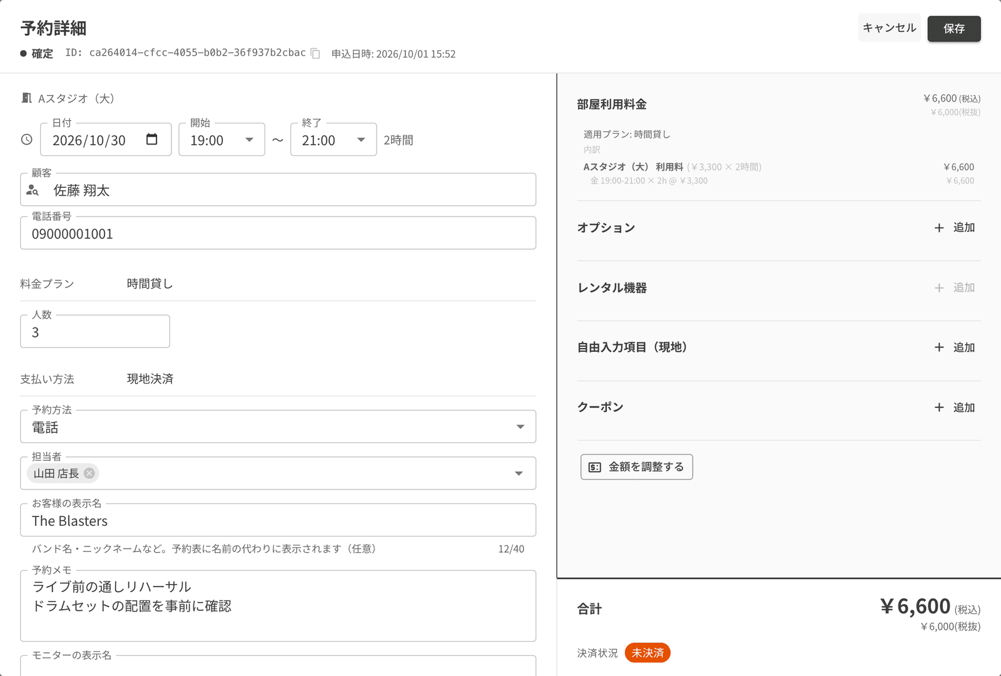The width and height of the screenshot is (1001, 676).
Task: Expand the 予約方法 dropdown set to 電話
Action: [278, 426]
